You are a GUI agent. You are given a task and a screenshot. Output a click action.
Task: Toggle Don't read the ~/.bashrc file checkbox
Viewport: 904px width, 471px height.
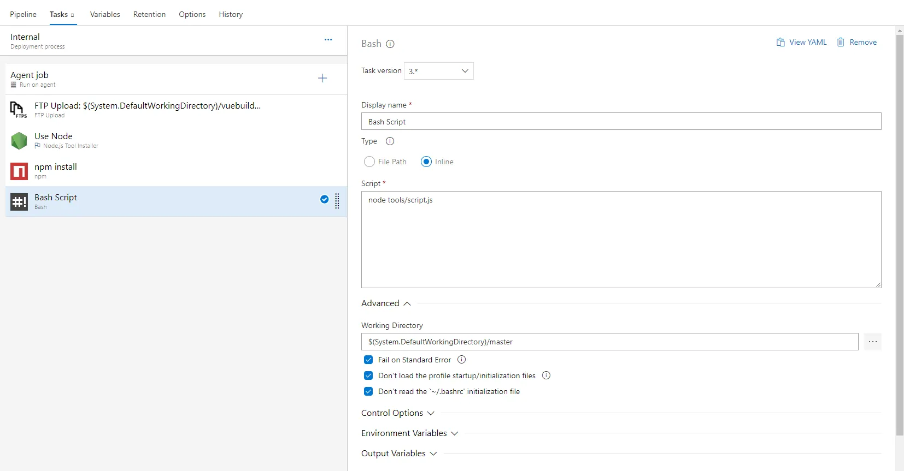coord(368,391)
